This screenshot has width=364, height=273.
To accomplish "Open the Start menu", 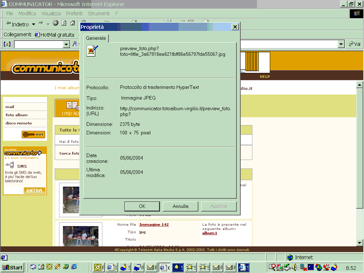I will coord(12,267).
